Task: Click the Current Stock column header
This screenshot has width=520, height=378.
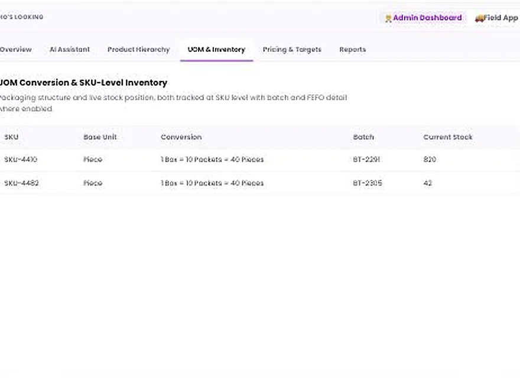Action: pyautogui.click(x=448, y=137)
